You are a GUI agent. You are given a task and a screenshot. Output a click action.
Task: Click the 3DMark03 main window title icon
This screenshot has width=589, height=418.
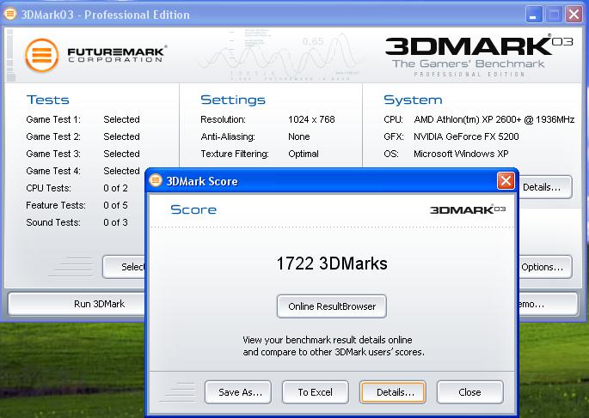[10, 14]
